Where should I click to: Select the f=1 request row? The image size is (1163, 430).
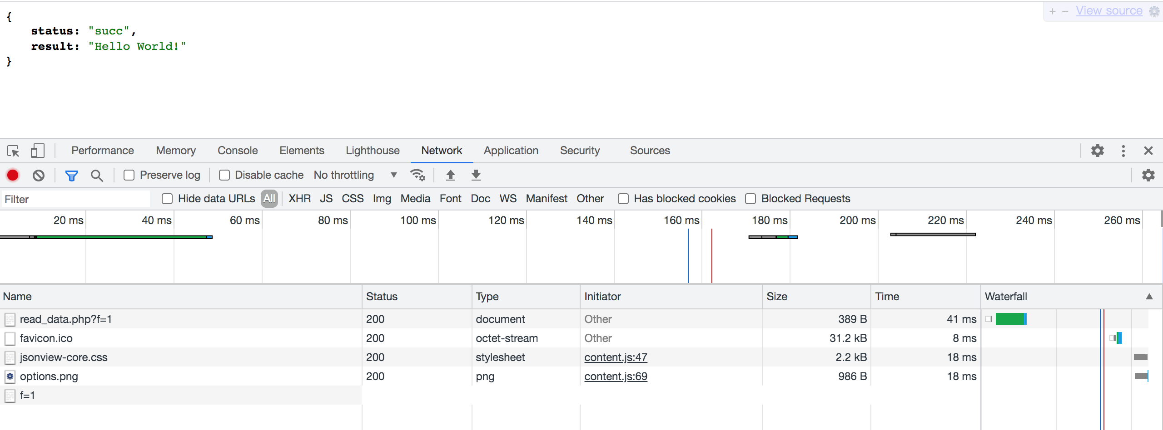point(181,396)
